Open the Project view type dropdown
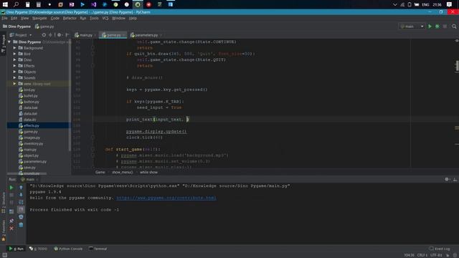This screenshot has width=459, height=258. 21,35
